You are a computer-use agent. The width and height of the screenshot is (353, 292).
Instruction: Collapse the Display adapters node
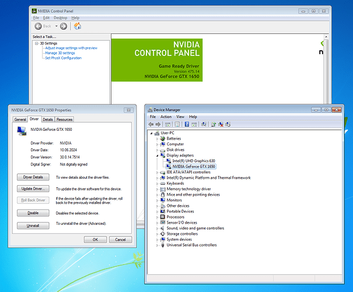[157, 155]
